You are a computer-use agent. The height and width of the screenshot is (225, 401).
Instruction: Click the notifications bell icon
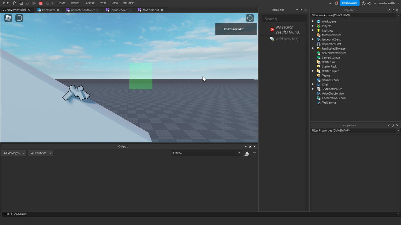pyautogui.click(x=337, y=3)
